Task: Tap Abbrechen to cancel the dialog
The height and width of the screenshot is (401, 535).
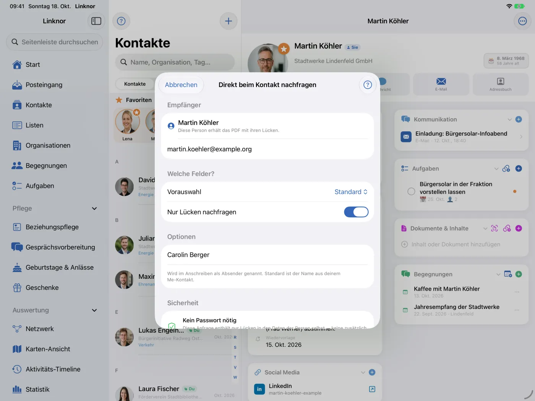Action: [181, 85]
